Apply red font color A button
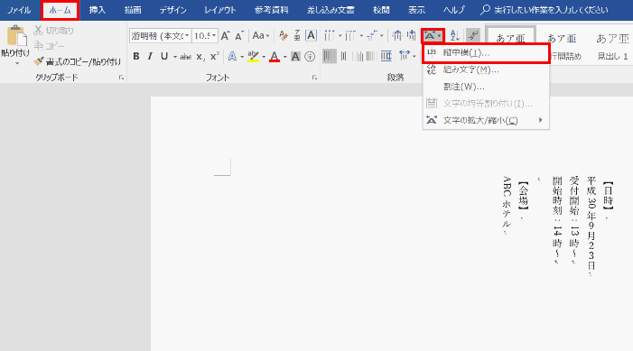 point(275,57)
